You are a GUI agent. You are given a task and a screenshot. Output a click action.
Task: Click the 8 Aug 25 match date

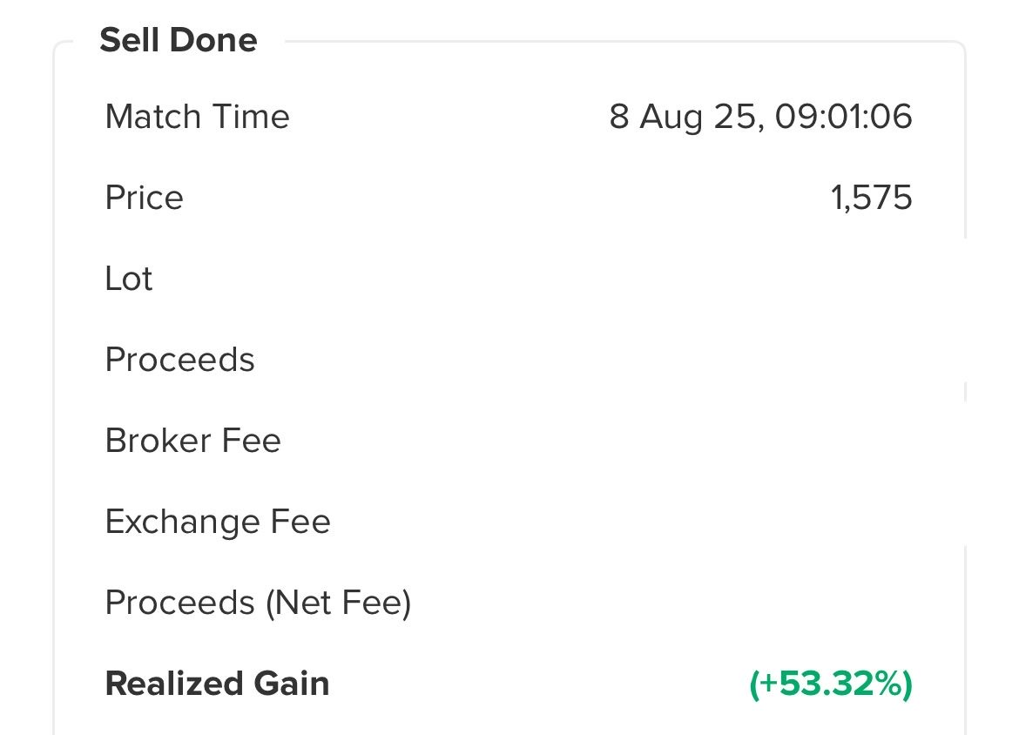click(682, 117)
